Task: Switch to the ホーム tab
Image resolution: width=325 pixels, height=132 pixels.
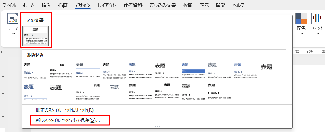Action: (x=29, y=5)
